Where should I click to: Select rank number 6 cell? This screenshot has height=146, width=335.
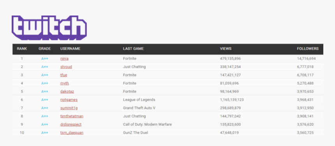(x=22, y=100)
